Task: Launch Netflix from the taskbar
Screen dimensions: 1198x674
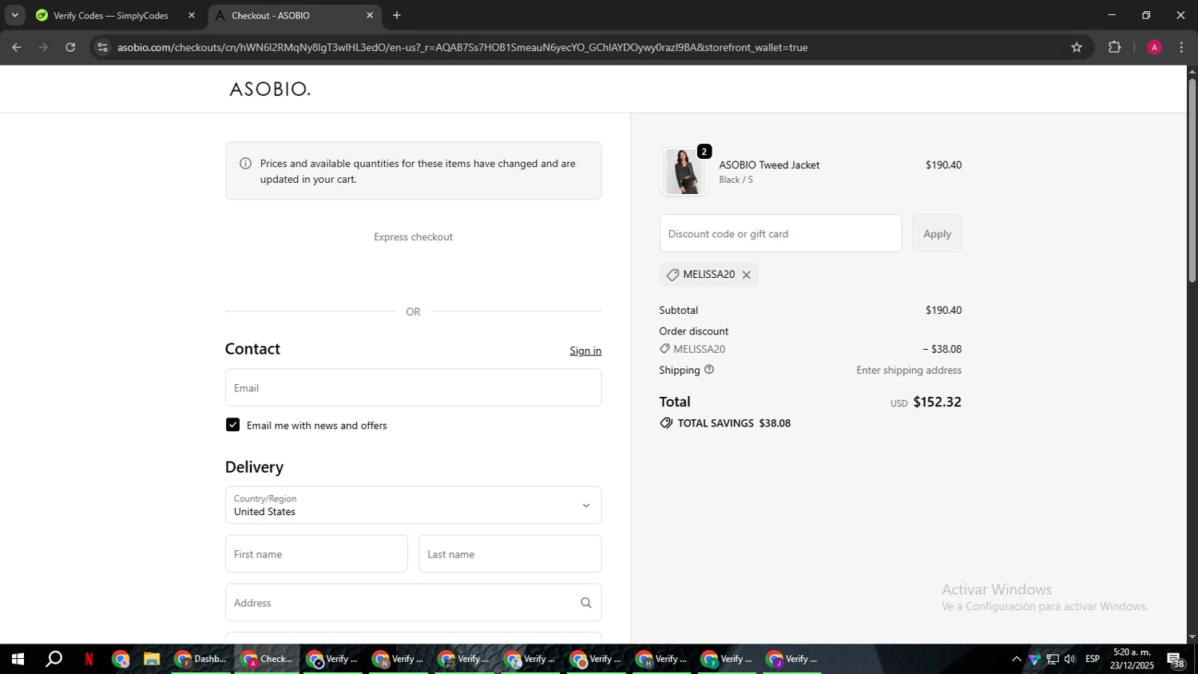Action: click(x=89, y=660)
